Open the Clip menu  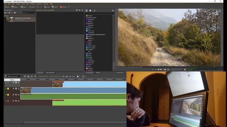tap(27, 4)
